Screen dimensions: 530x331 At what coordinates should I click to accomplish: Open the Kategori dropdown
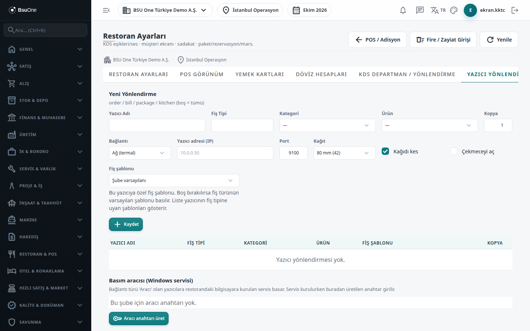(328, 125)
